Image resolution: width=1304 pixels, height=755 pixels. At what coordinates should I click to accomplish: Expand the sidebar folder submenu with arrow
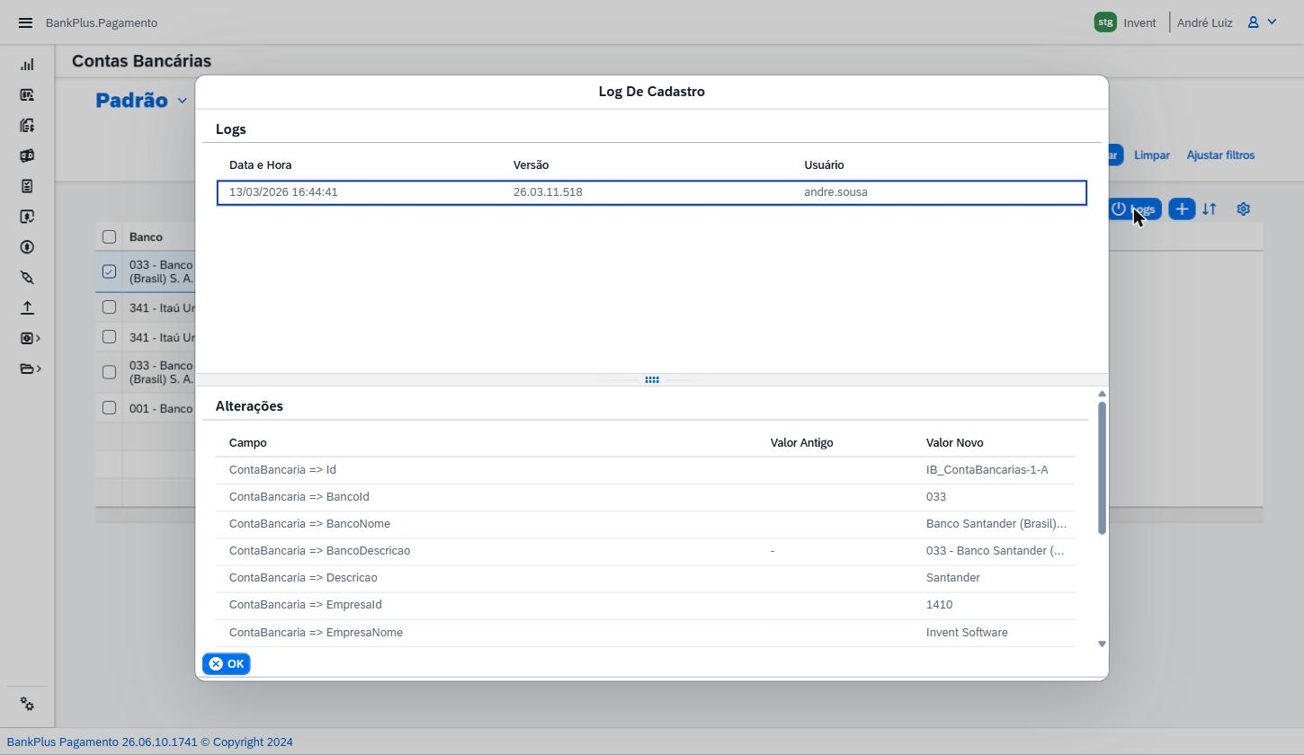pyautogui.click(x=31, y=369)
